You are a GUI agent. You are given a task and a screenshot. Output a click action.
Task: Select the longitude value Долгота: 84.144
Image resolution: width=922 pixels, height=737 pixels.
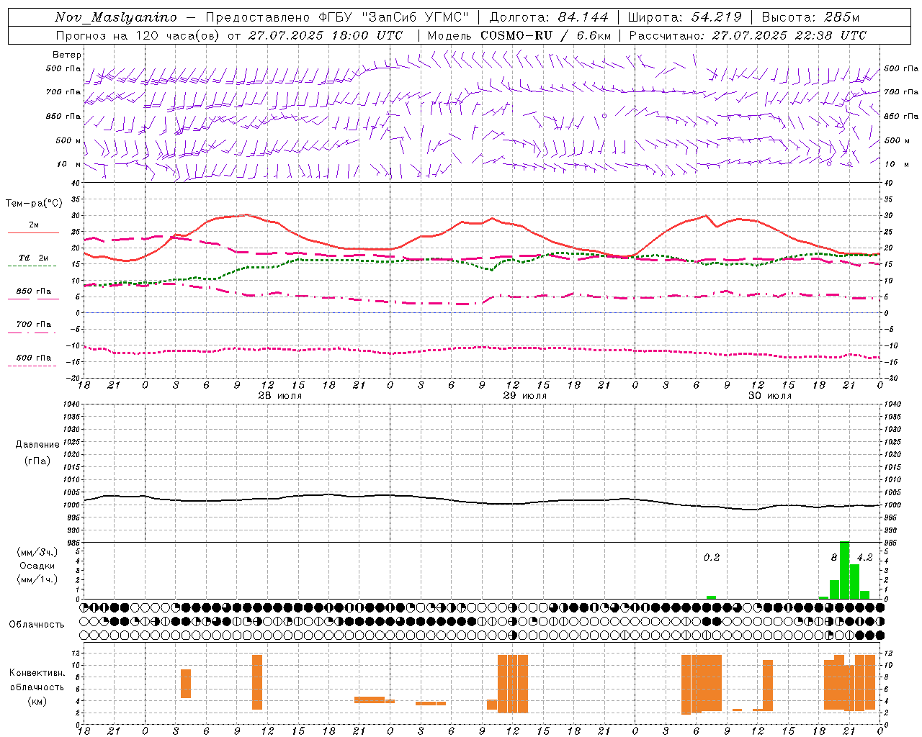[549, 17]
